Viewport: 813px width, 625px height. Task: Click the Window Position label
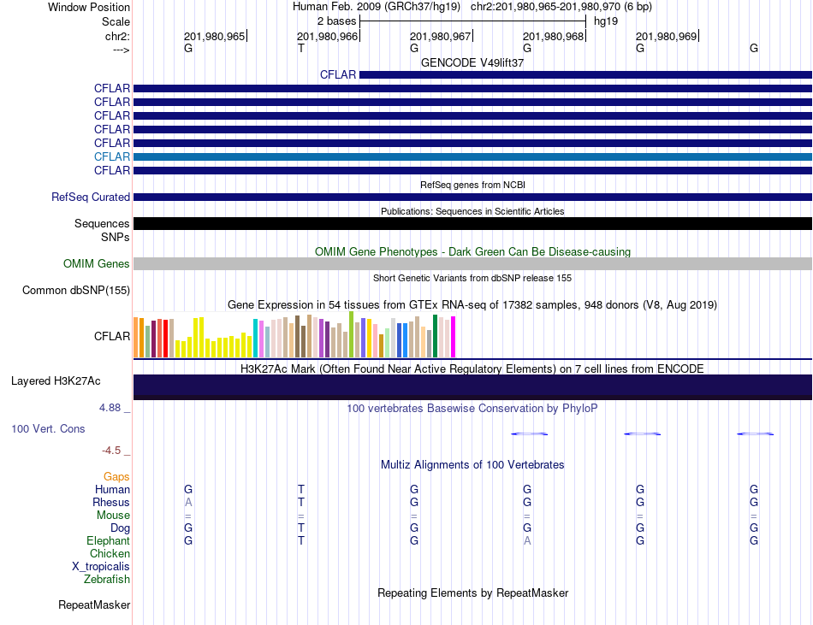(x=89, y=7)
